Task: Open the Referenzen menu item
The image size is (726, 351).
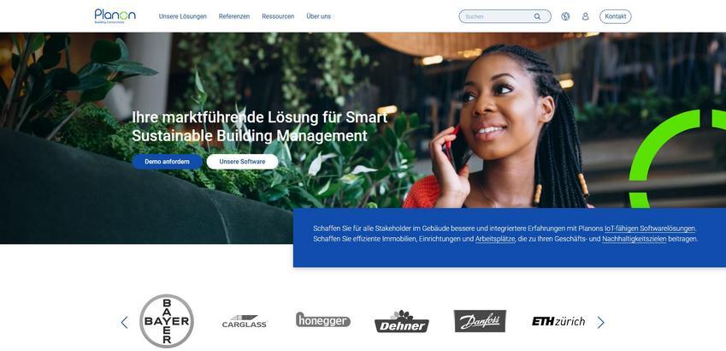Action: [234, 16]
